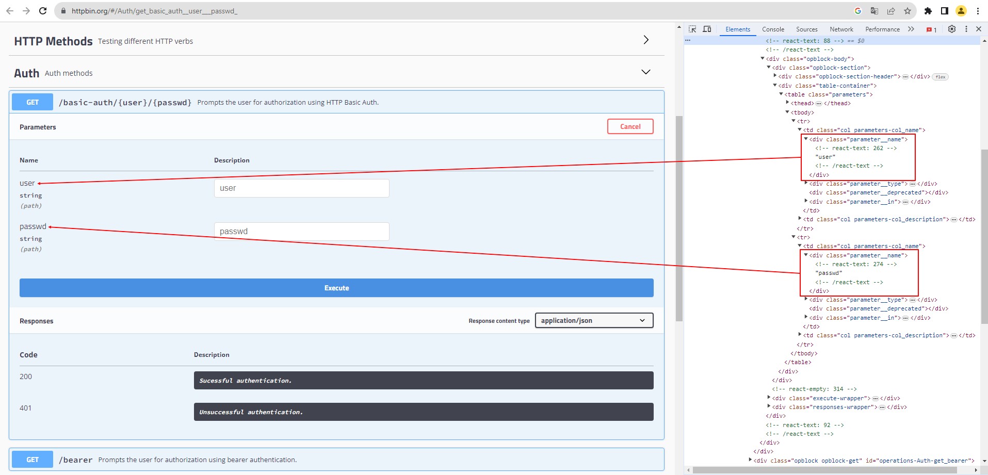Bookmark this page with the star icon
Viewport: 988px width, 475px height.
[x=908, y=11]
